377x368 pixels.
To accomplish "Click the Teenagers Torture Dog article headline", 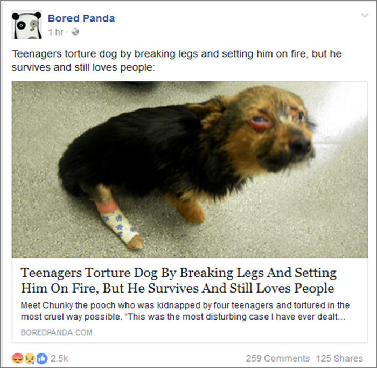I will (x=178, y=281).
